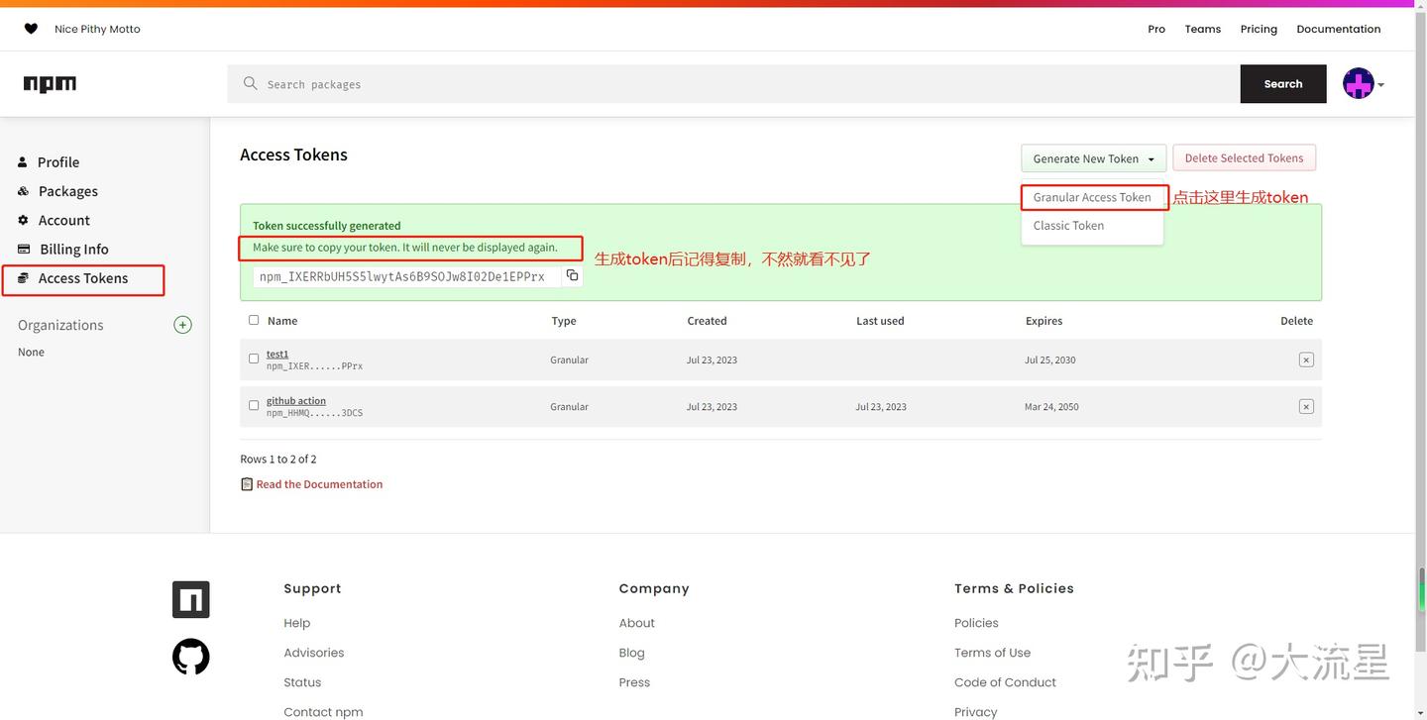This screenshot has height=720, width=1427.
Task: Delete the test1 token with its X icon
Action: (x=1305, y=359)
